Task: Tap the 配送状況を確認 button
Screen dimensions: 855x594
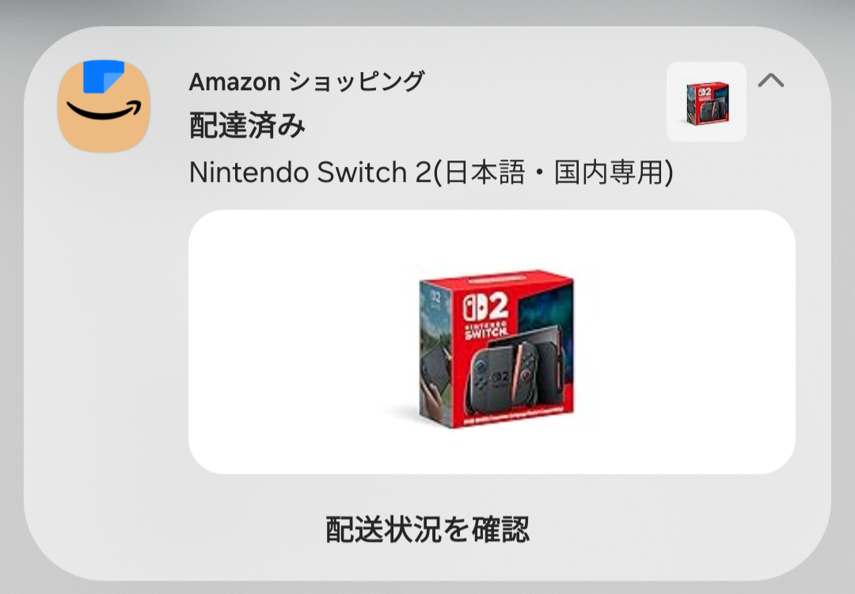Action: tap(427, 528)
